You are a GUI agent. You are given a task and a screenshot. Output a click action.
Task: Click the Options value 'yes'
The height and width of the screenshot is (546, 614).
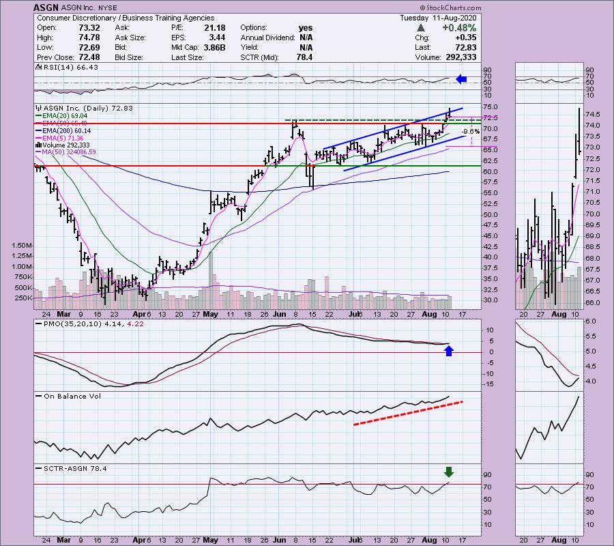(306, 28)
